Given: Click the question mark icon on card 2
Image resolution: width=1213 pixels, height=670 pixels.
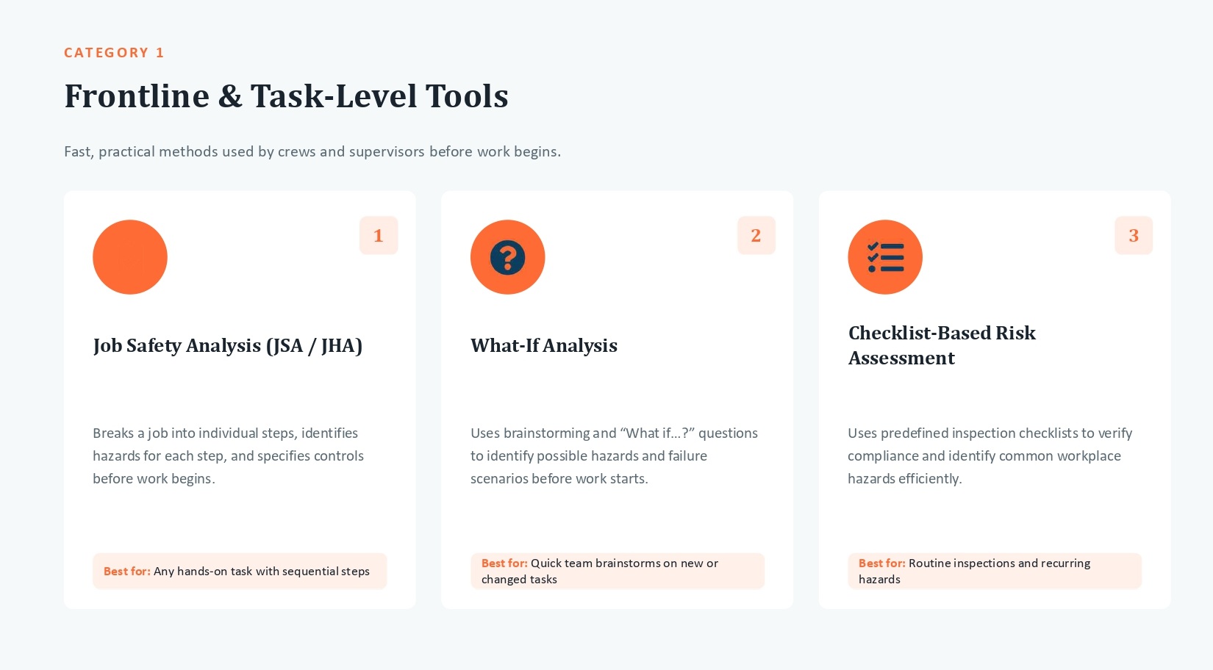Looking at the screenshot, I should click(x=507, y=257).
